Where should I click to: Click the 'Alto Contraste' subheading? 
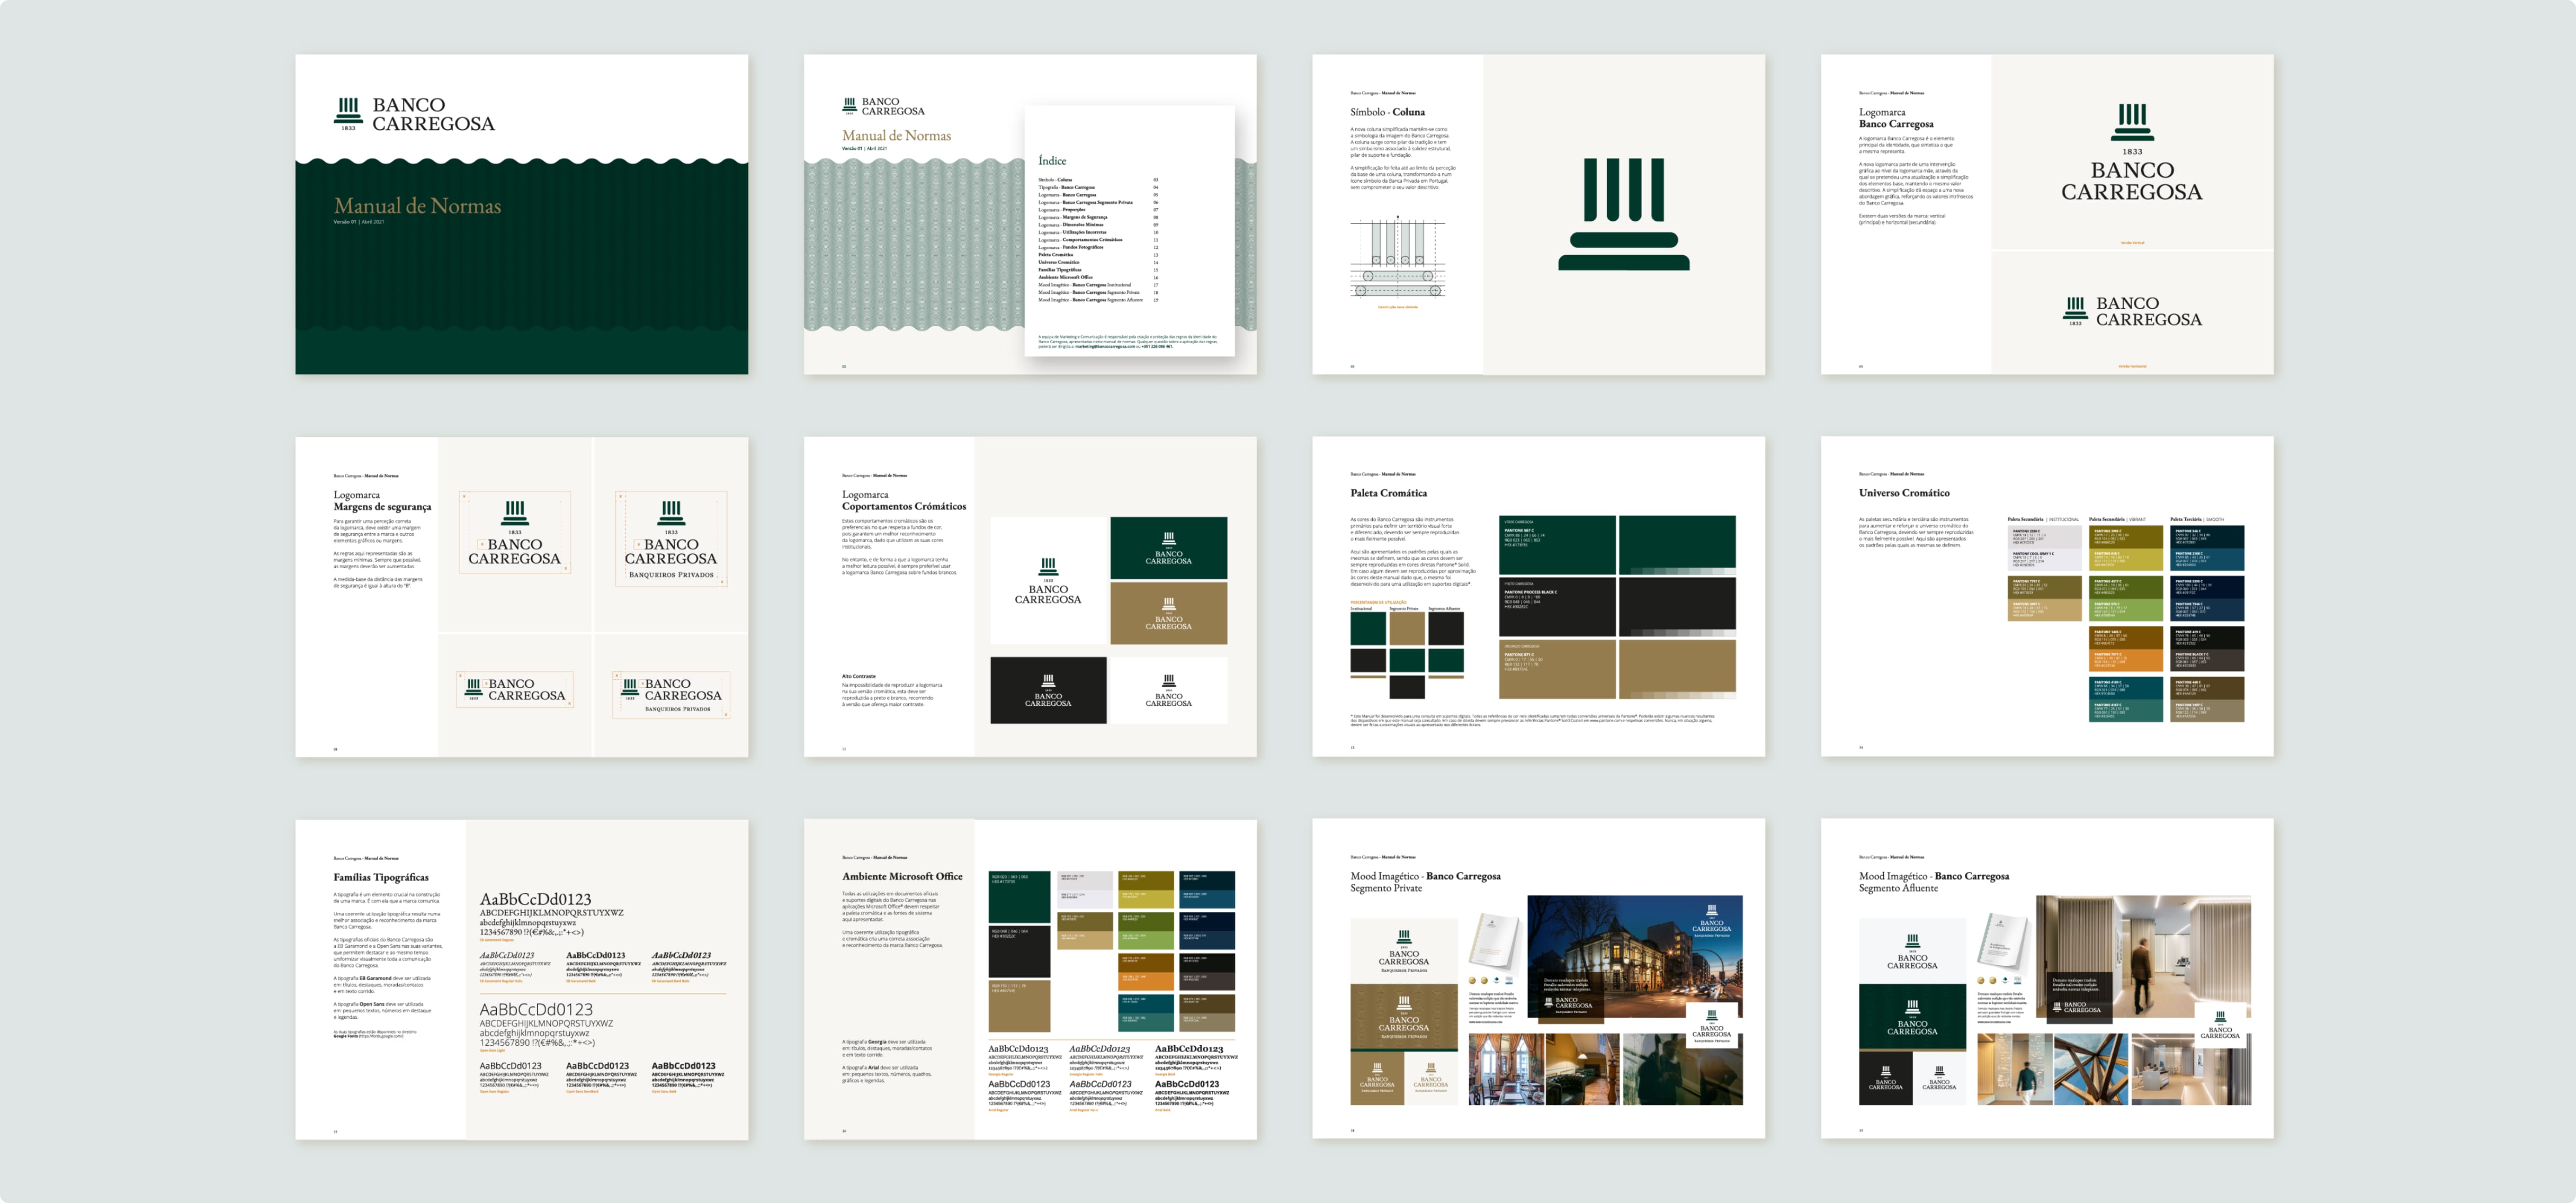pyautogui.click(x=859, y=676)
